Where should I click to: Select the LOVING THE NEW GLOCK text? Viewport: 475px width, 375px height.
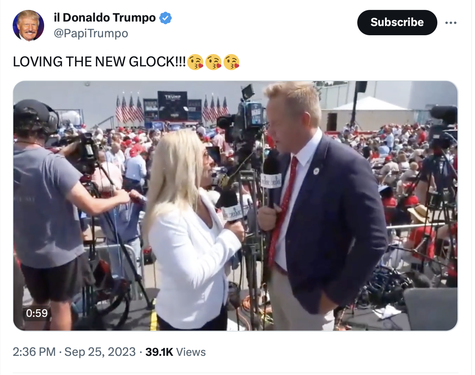(x=99, y=62)
